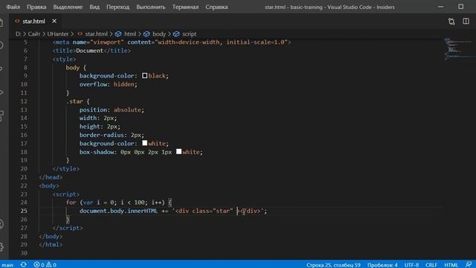
Task: Change encoding via UTF-8 status item
Action: point(411,265)
